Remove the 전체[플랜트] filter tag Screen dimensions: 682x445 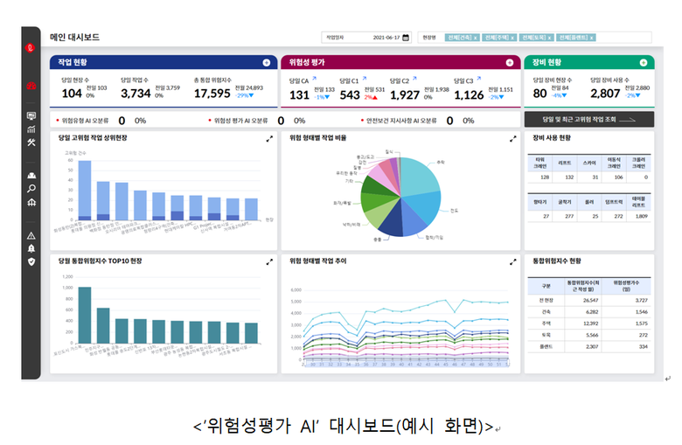pos(593,38)
